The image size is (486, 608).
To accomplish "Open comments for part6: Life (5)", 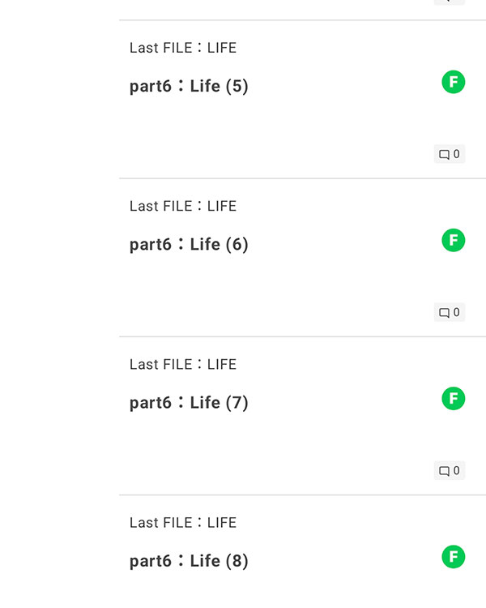I will coord(450,154).
